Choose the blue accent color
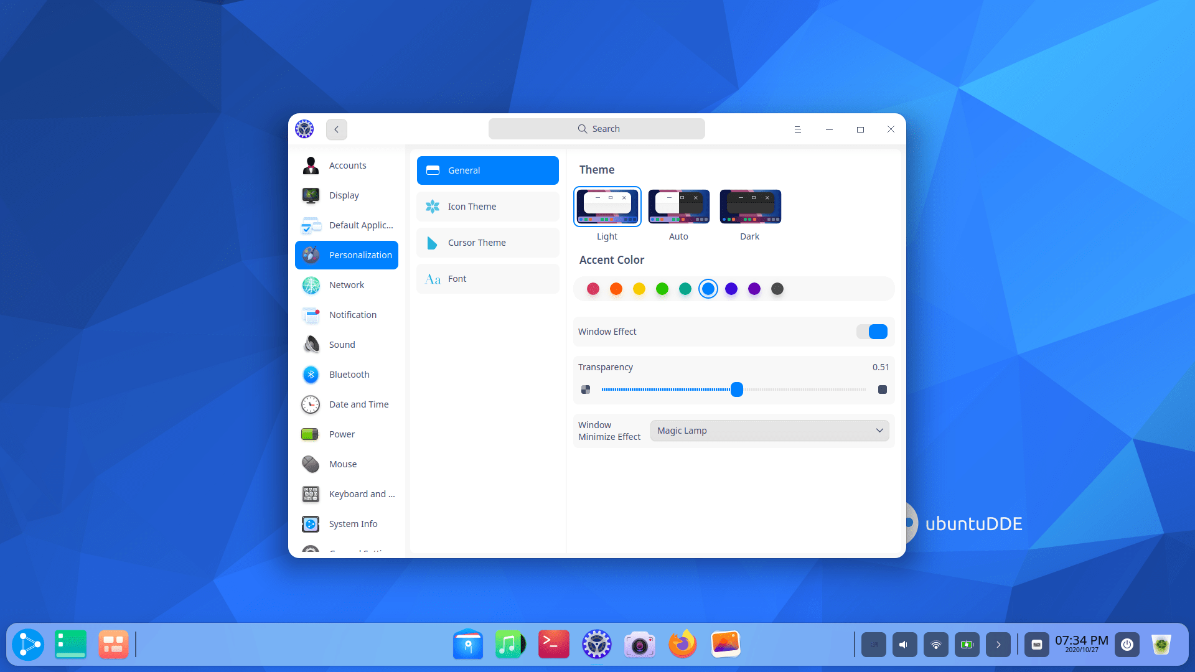The width and height of the screenshot is (1195, 672). point(708,289)
